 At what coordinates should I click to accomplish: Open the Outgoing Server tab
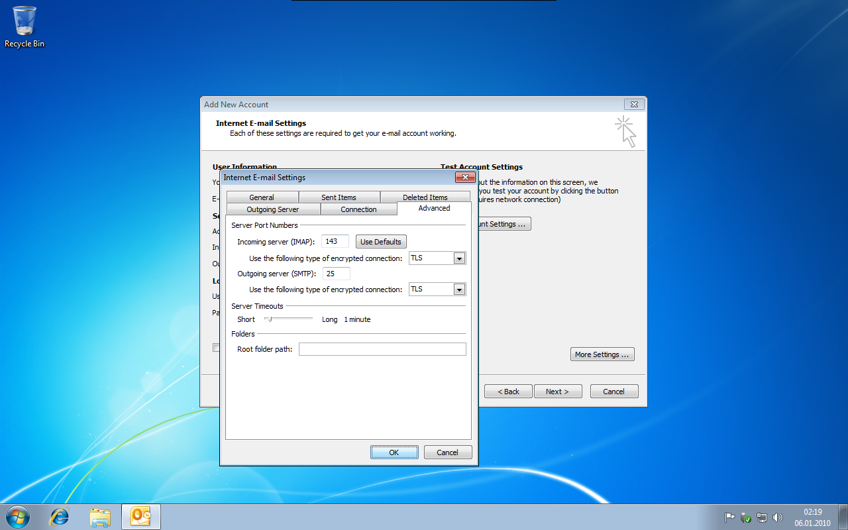coord(273,209)
